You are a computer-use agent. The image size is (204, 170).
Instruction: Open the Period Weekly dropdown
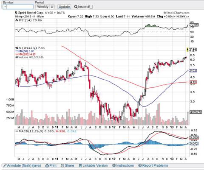[45, 7]
